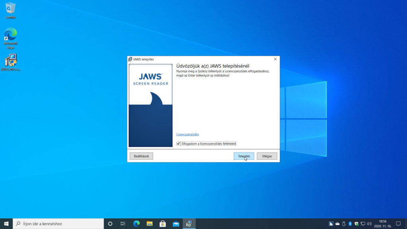Image resolution: width=407 pixels, height=229 pixels.
Task: Click the JAWS shark tray icon
Action: [x=331, y=223]
